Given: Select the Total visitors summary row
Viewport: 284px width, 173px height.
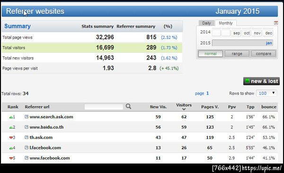Looking at the screenshot, I should [92, 48].
